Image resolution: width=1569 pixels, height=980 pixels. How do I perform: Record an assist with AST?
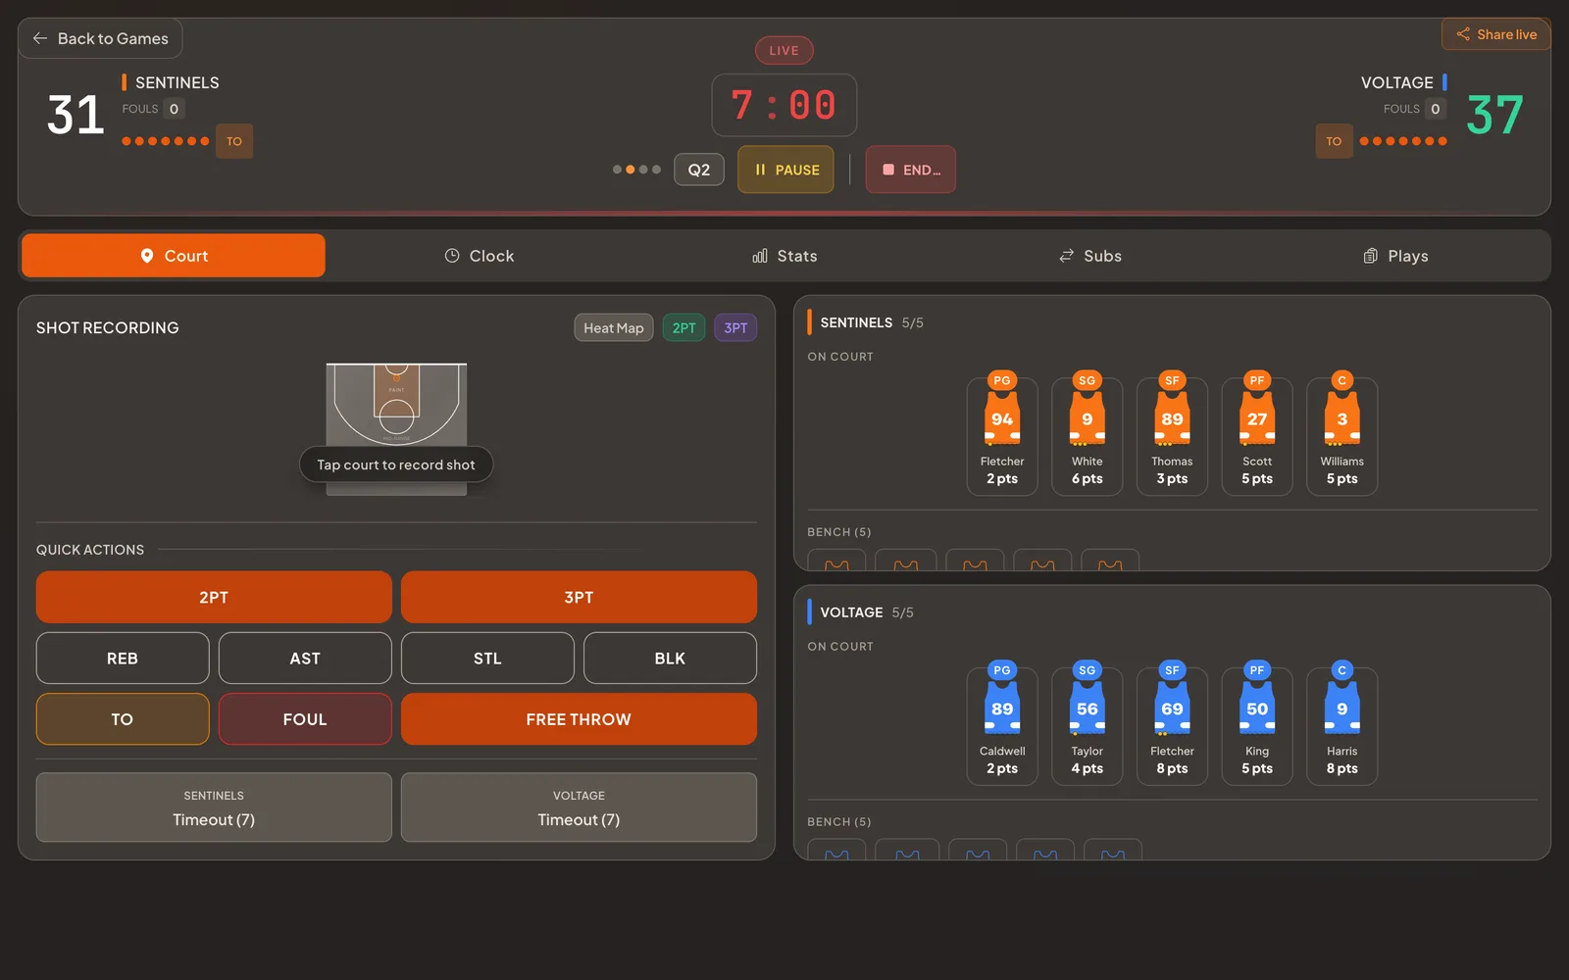coord(305,659)
